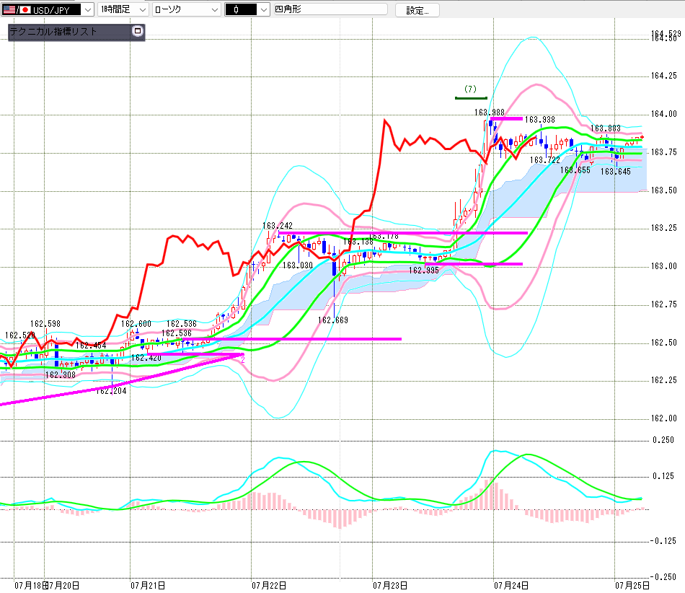Screen dimensions: 685x593
Task: Open the ローソク chart type dropdown
Action: pyautogui.click(x=214, y=9)
